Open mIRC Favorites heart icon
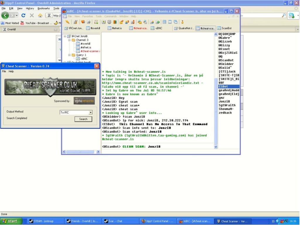 [x=83, y=22]
